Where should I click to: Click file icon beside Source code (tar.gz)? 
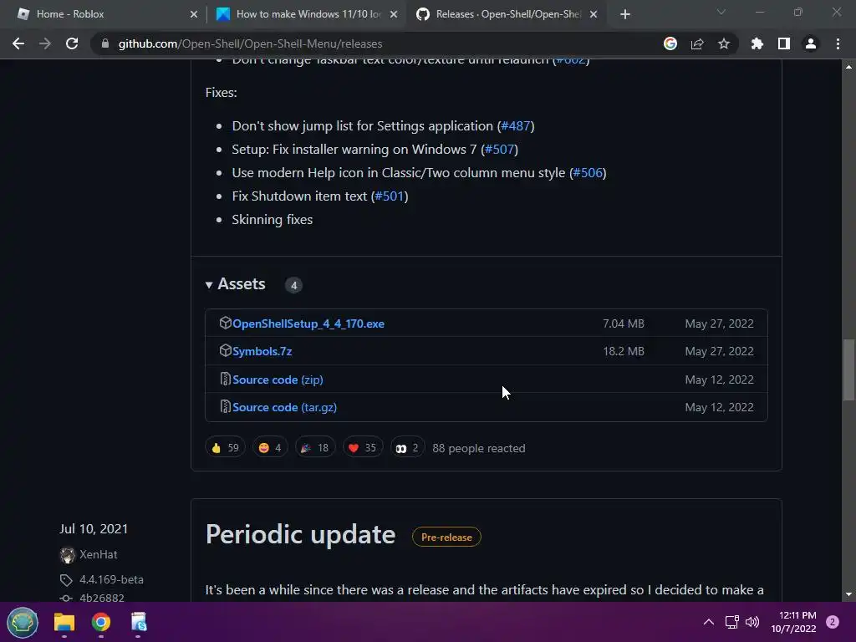(x=225, y=407)
